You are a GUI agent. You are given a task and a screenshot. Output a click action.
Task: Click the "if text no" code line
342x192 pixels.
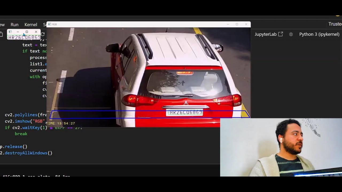point(34,51)
